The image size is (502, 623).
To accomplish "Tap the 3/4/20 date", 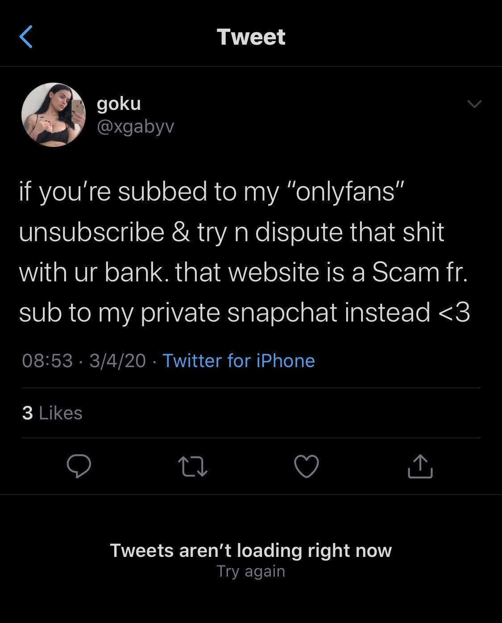I will (117, 361).
